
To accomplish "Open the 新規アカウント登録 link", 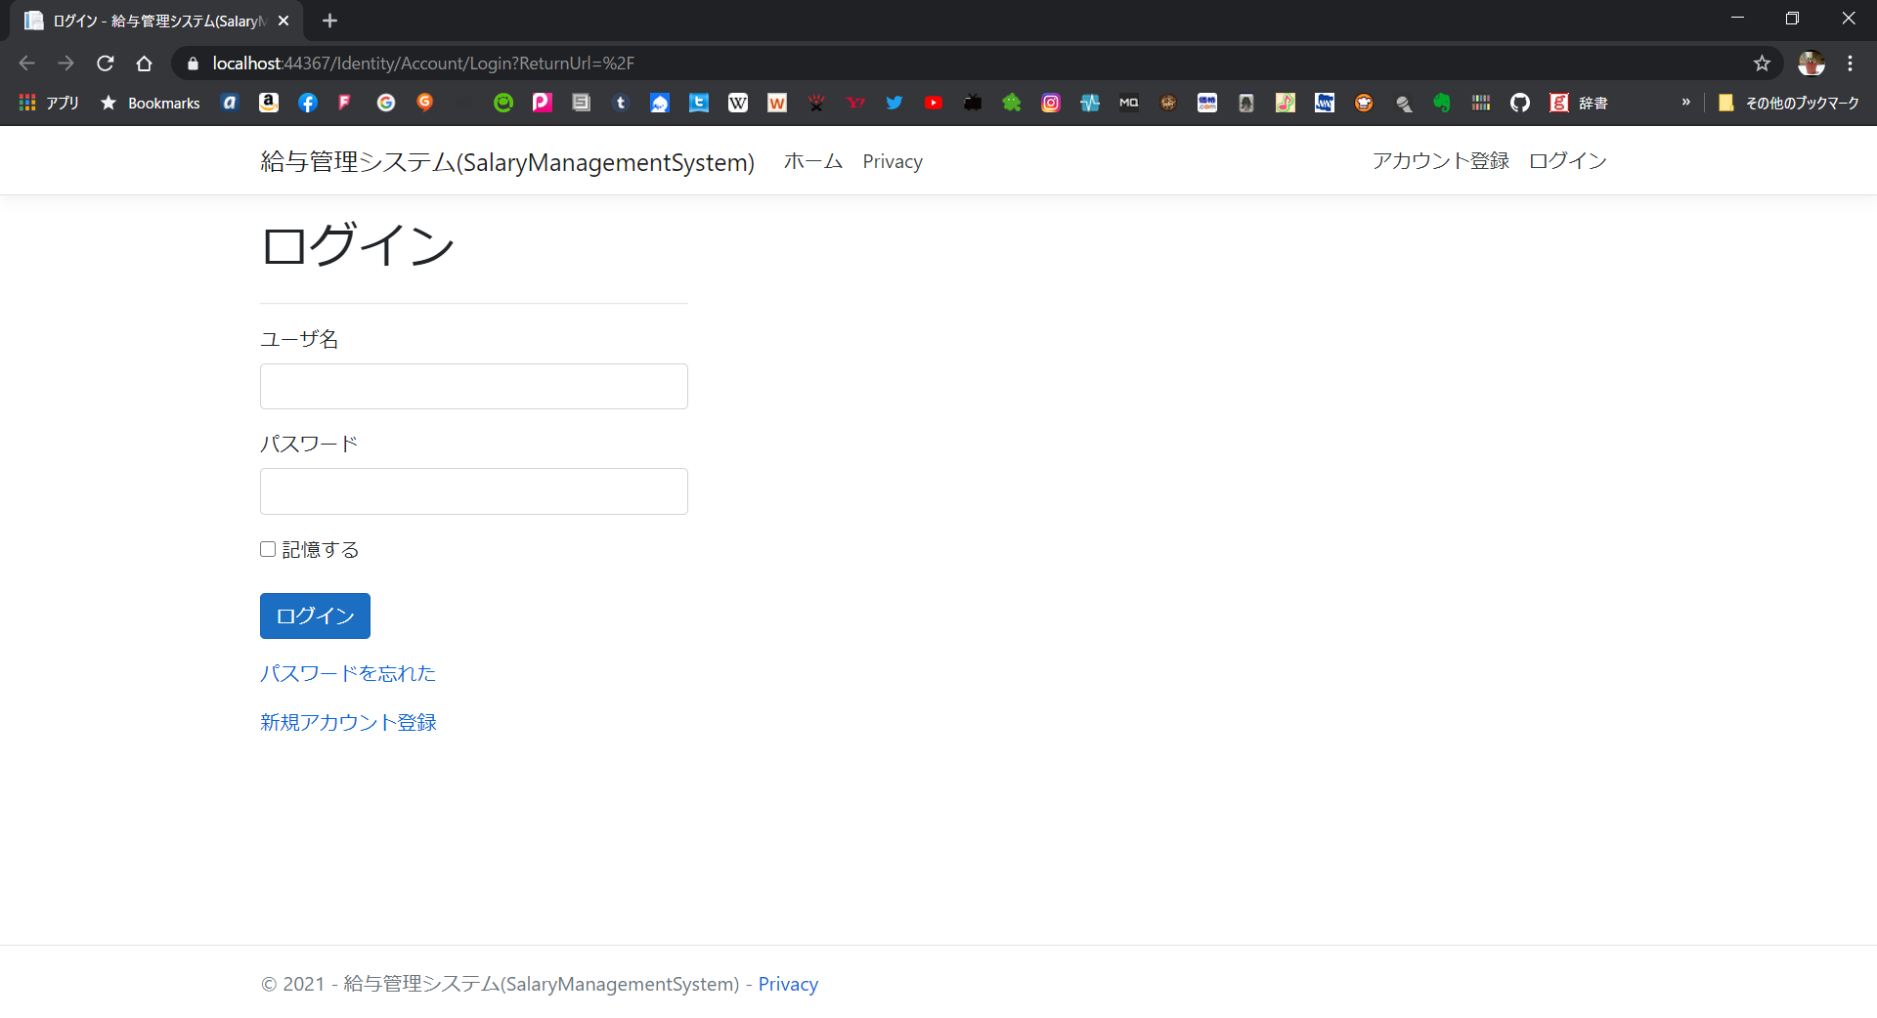I will pyautogui.click(x=348, y=722).
